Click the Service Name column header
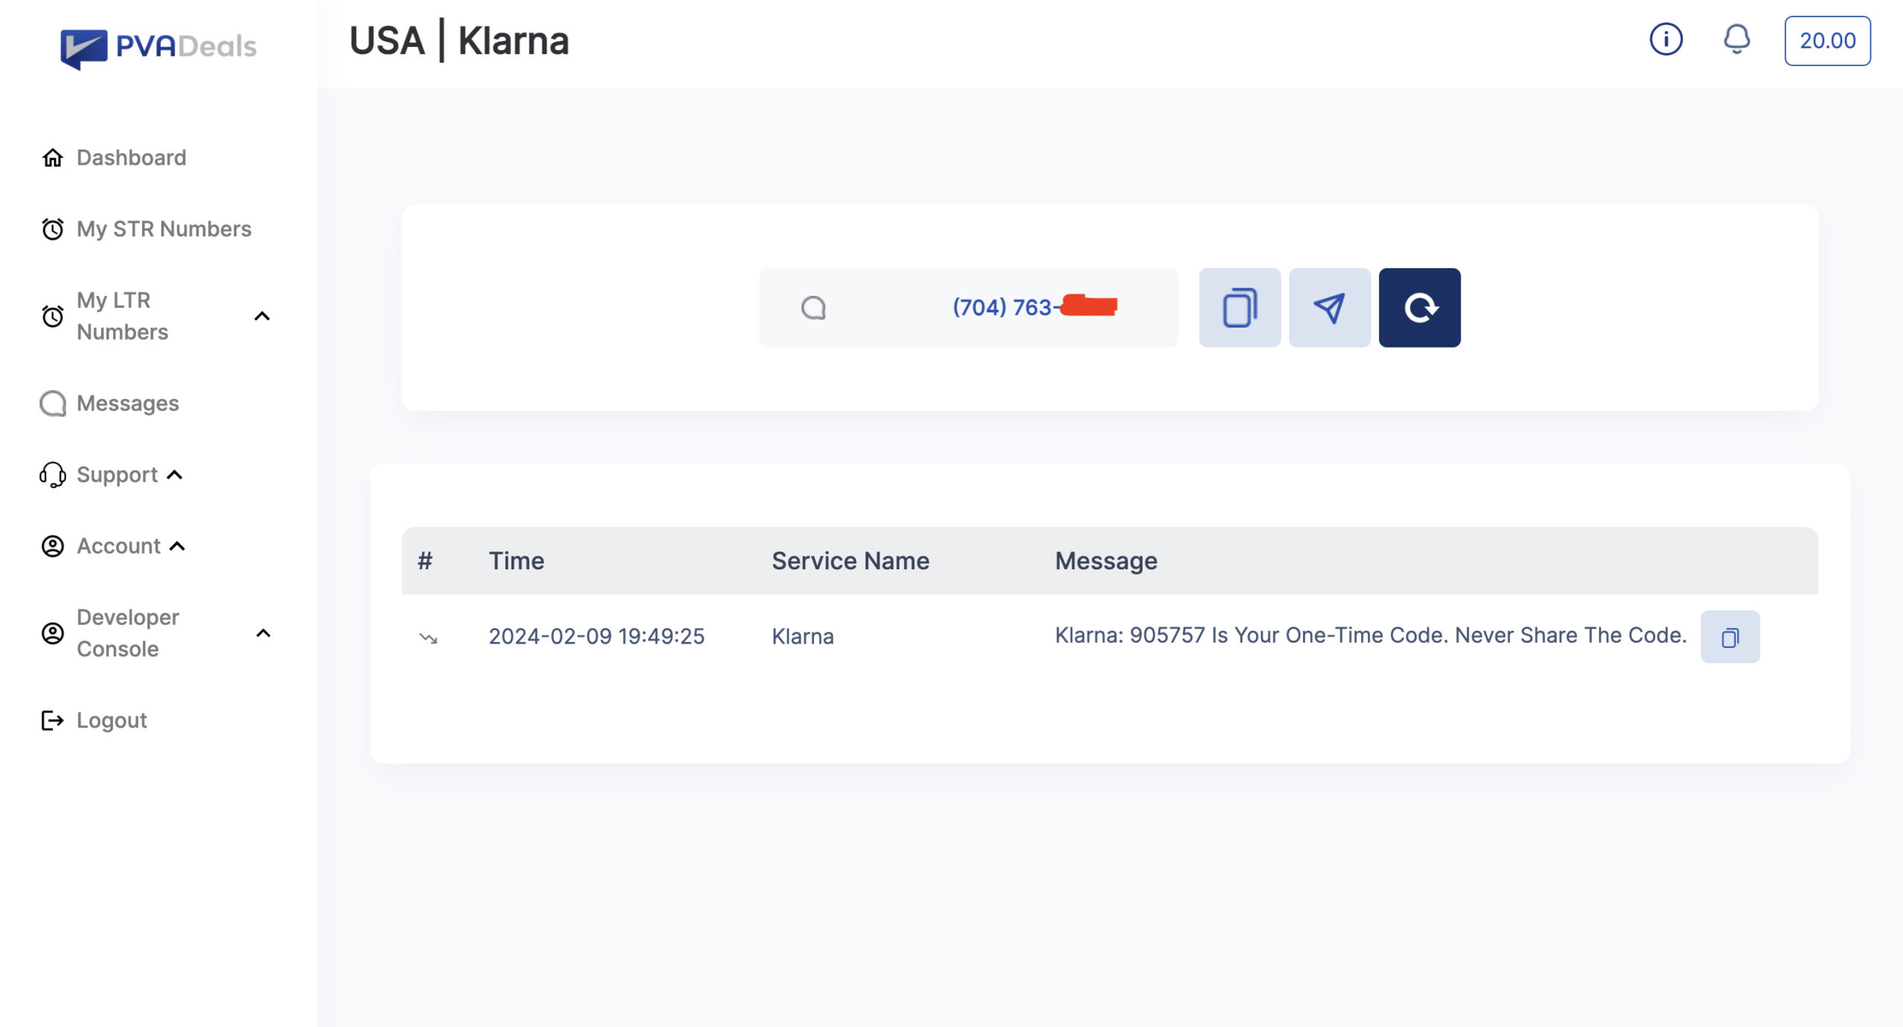This screenshot has height=1027, width=1903. coord(850,561)
